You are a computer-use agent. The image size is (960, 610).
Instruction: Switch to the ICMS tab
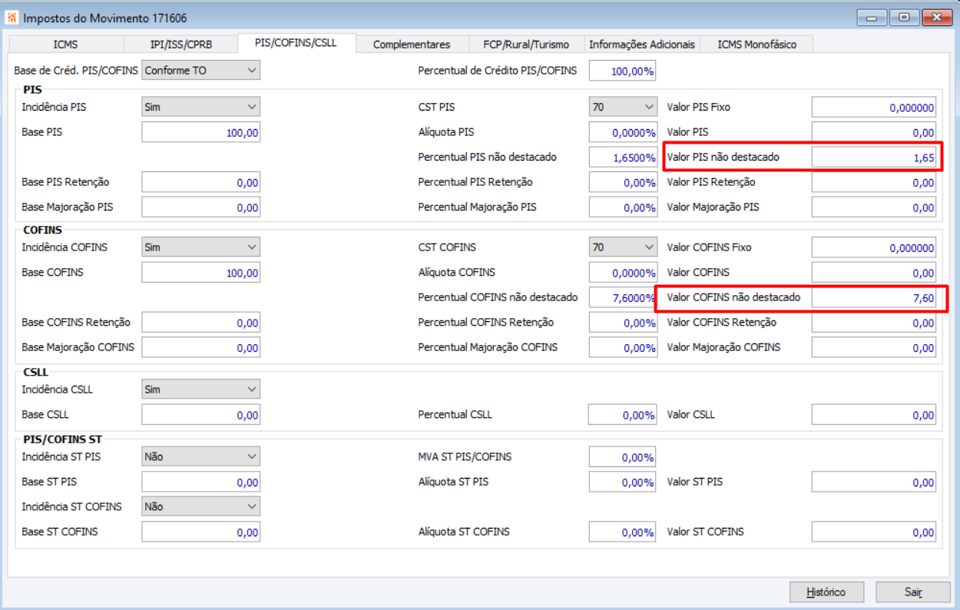click(x=66, y=45)
